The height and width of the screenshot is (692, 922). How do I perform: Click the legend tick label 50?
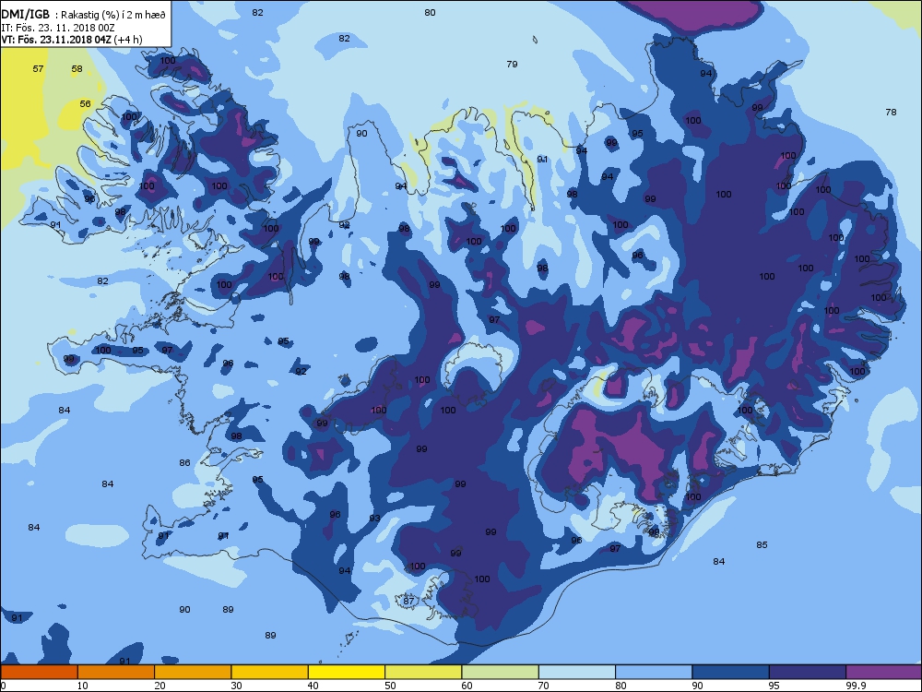click(390, 686)
